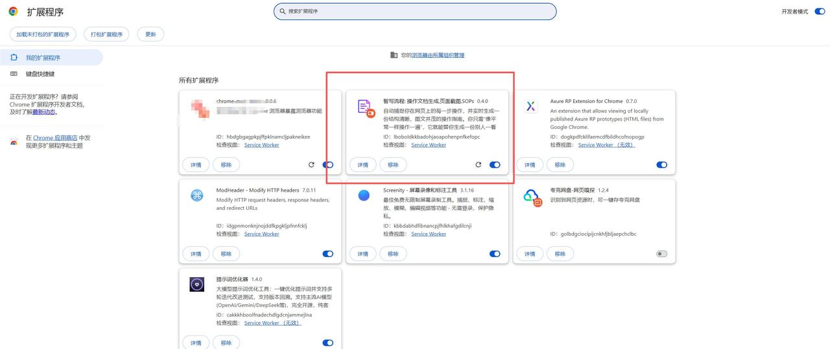Open Service Worker (无效) link for Axure

(x=606, y=145)
